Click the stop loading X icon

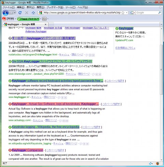(x=27, y=13)
